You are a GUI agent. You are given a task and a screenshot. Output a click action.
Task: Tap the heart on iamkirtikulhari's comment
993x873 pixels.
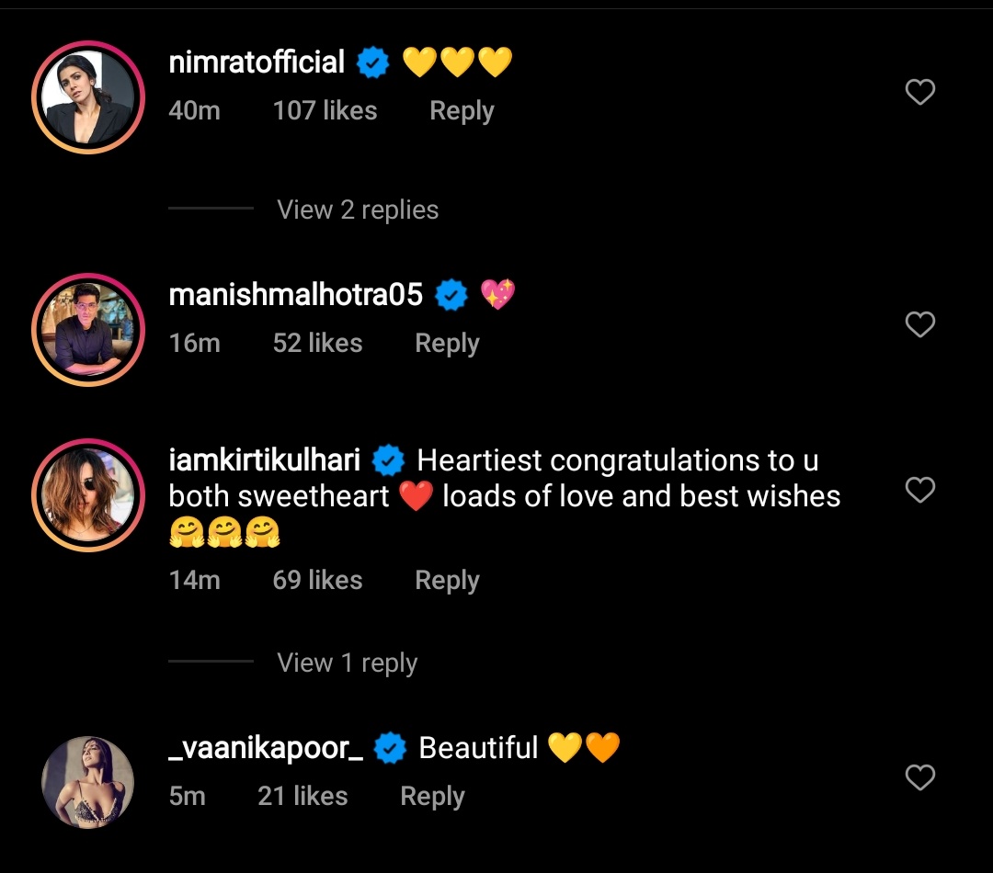tap(920, 490)
